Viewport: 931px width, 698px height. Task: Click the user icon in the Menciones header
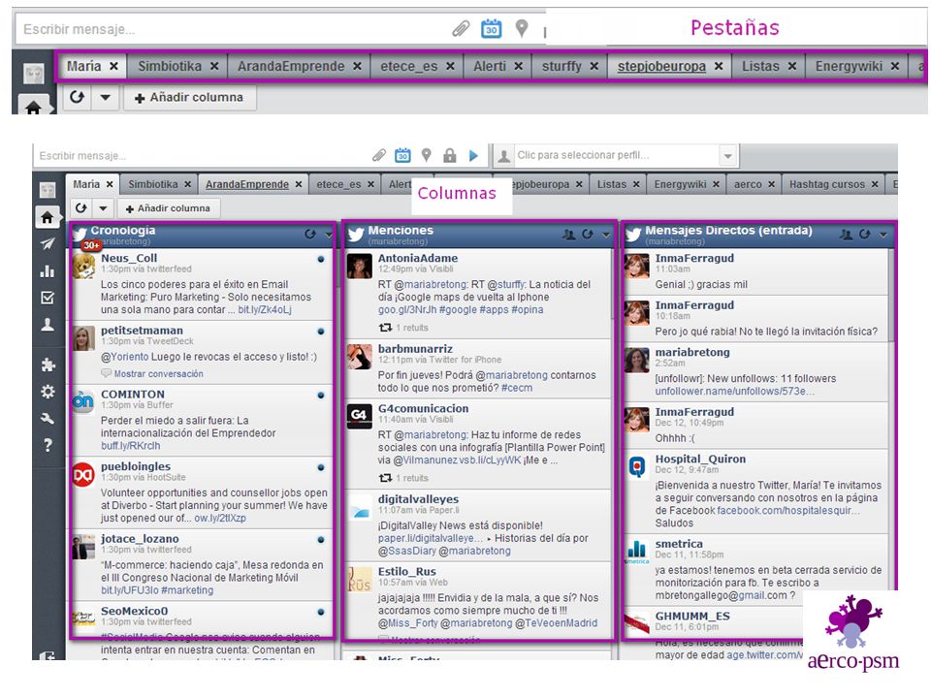569,235
